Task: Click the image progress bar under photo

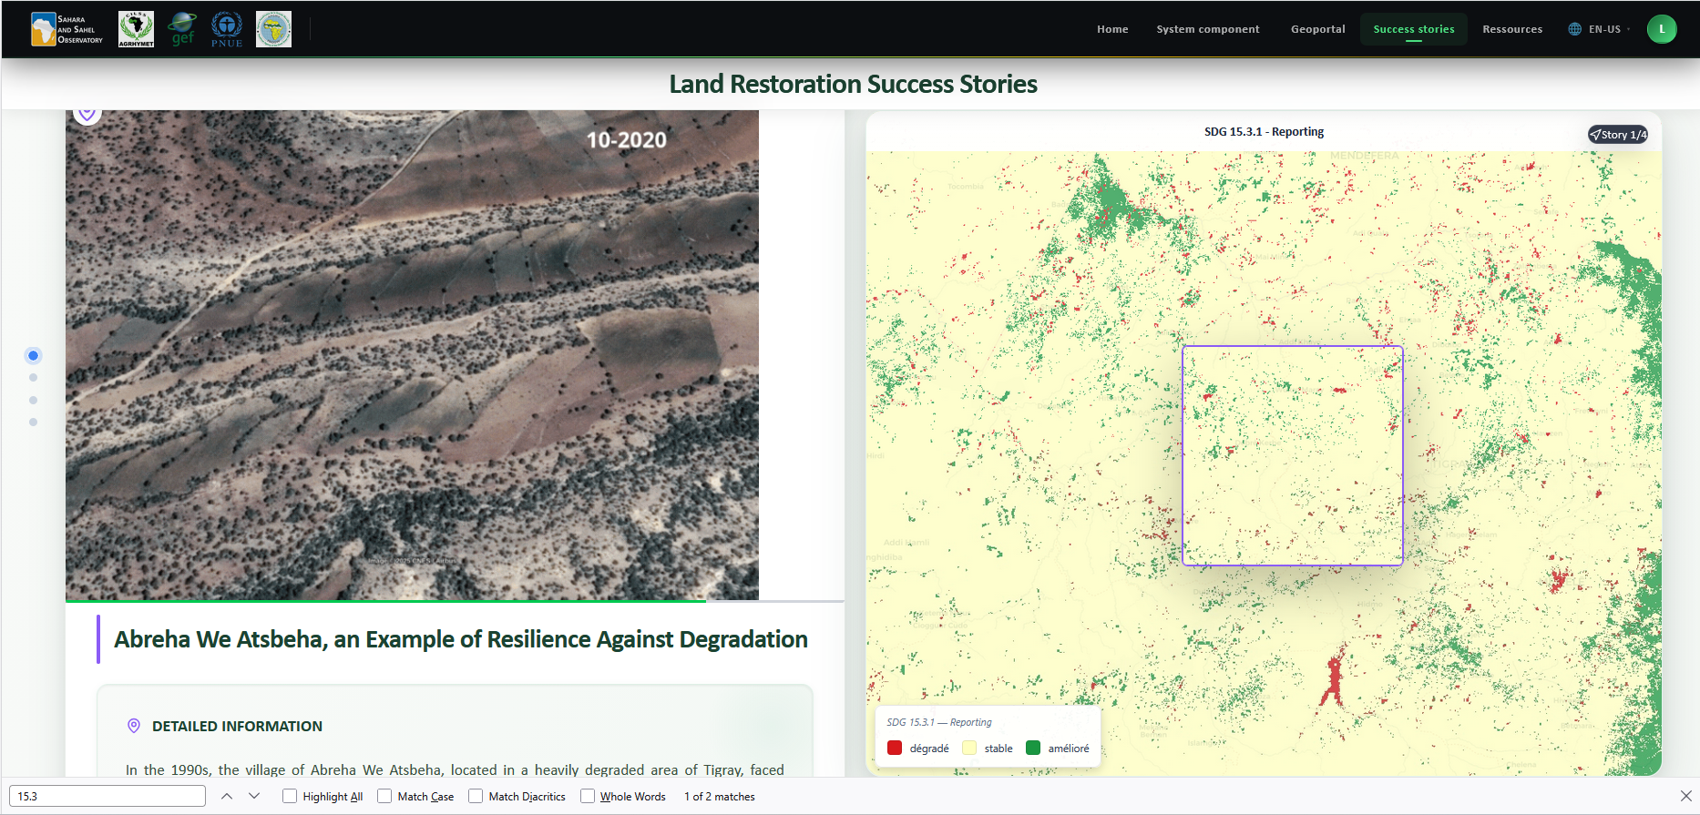Action: [x=455, y=601]
